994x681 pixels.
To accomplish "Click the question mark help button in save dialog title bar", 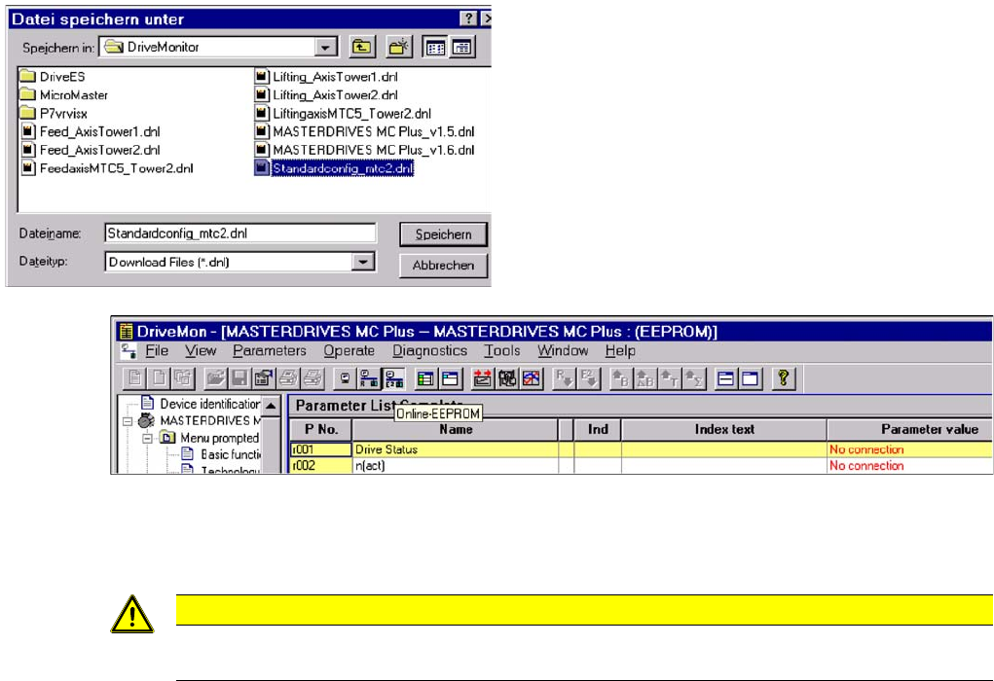I will pyautogui.click(x=468, y=18).
